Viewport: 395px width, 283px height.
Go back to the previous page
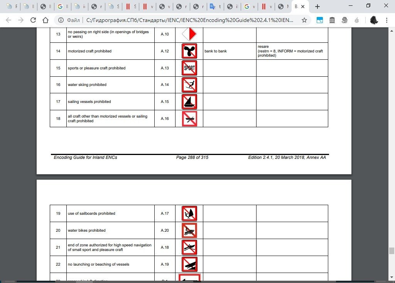[x=8, y=20]
